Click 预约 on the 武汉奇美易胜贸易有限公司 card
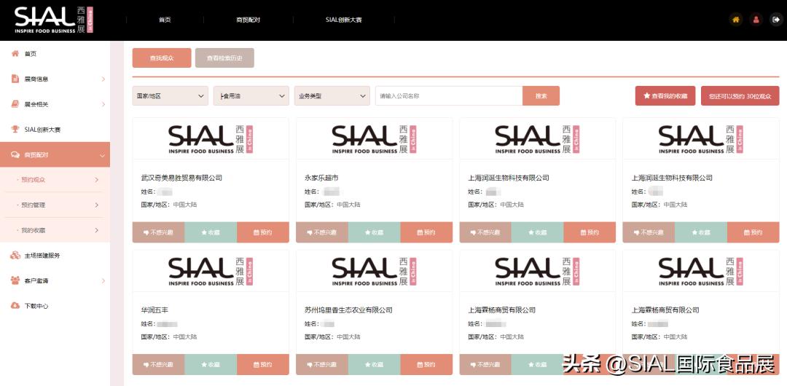The width and height of the screenshot is (787, 386). 263,232
